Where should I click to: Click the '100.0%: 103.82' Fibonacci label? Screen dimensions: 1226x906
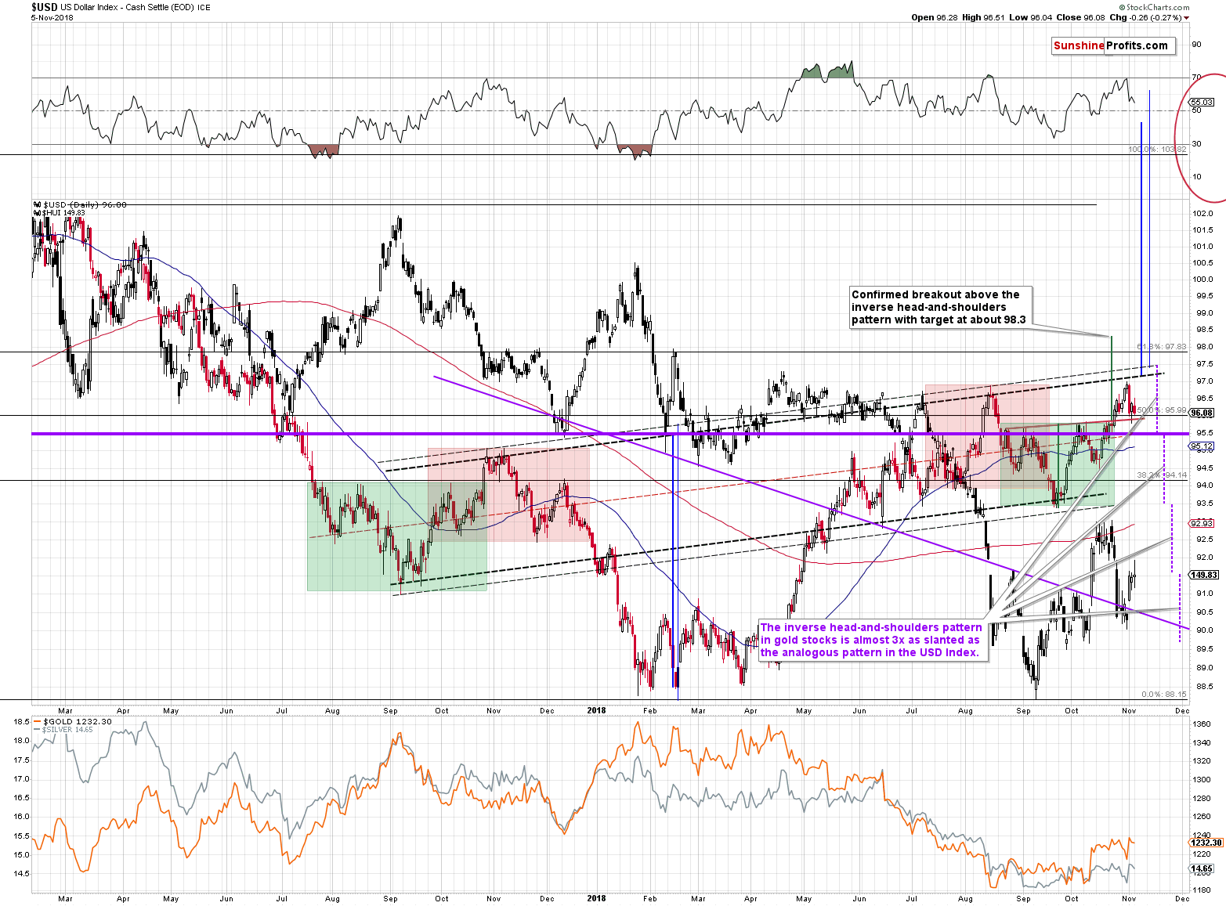click(1158, 149)
